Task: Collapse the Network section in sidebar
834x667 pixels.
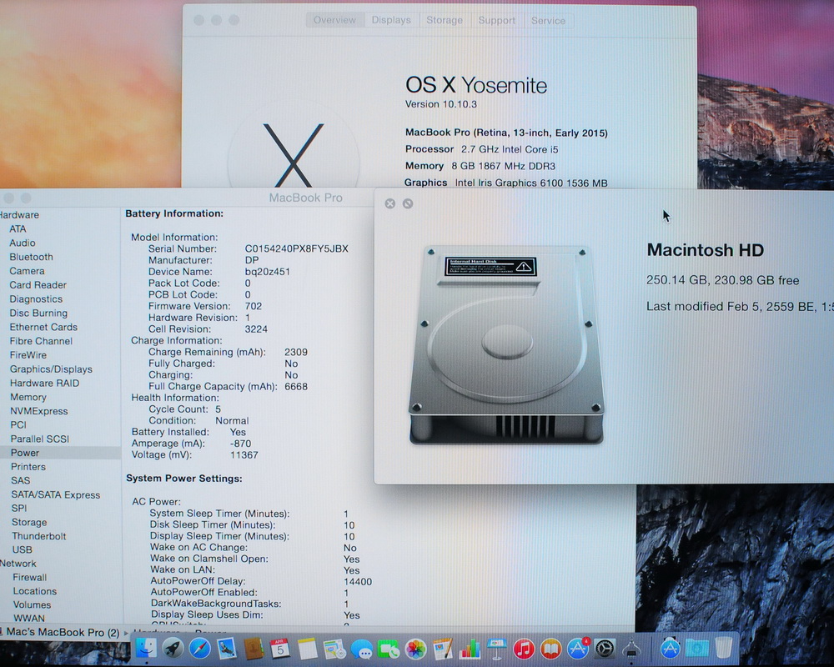Action: [18, 564]
